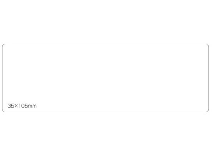Click the bottom border line of the label
The image size is (212, 159).
[106, 112]
